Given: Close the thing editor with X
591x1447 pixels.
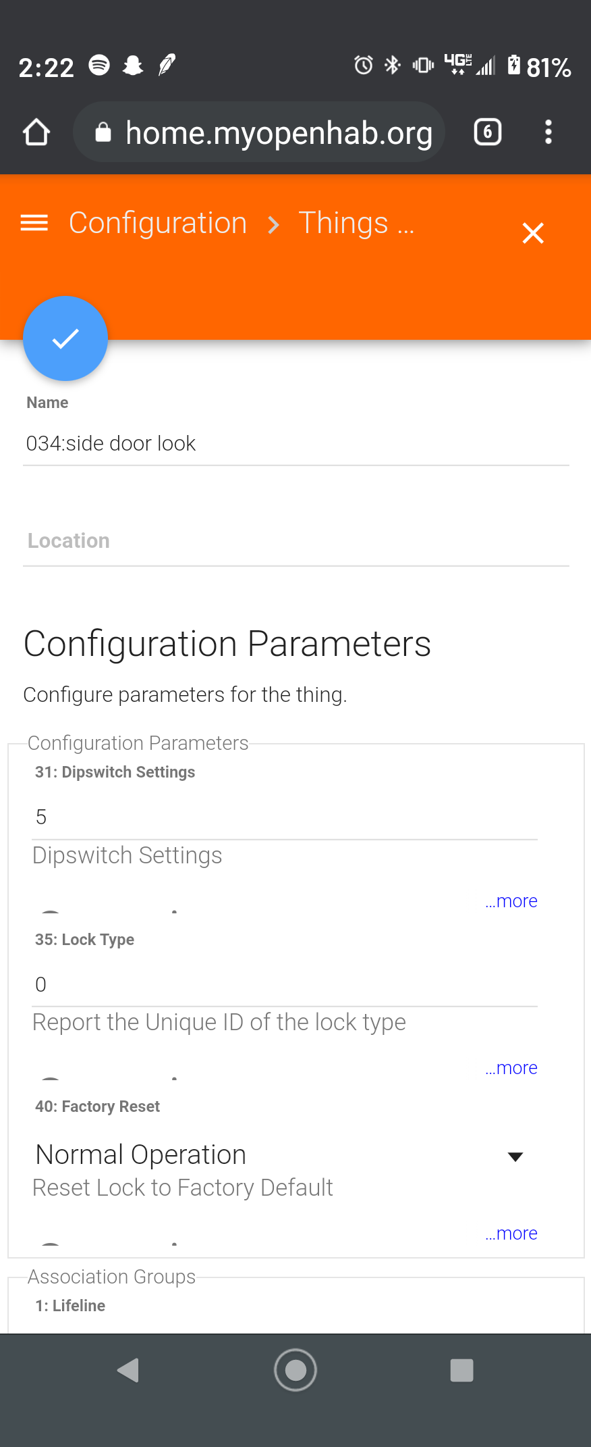Looking at the screenshot, I should (x=532, y=233).
